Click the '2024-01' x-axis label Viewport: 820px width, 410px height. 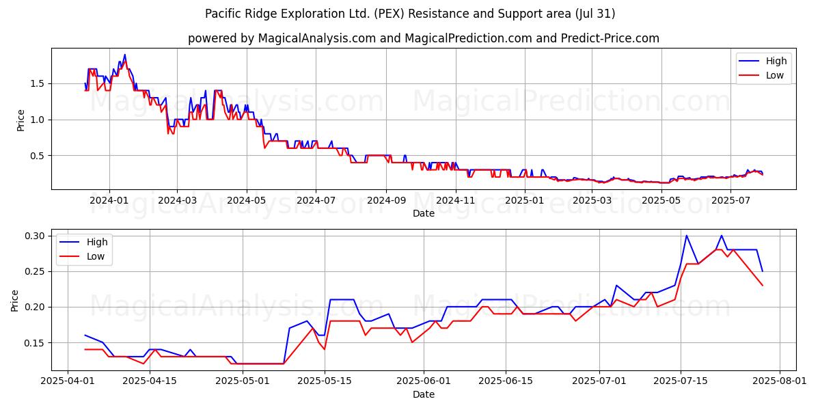[x=109, y=200]
